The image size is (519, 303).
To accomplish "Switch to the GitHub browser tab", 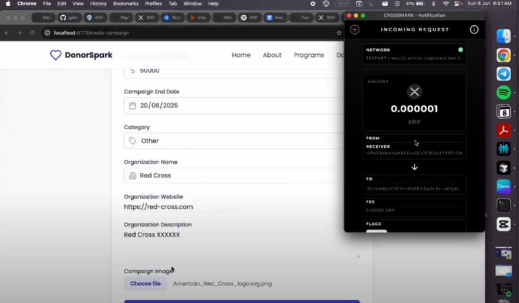I will 69,18.
